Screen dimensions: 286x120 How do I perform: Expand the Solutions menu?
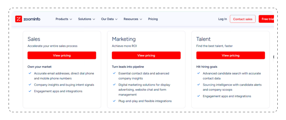tap(87, 19)
